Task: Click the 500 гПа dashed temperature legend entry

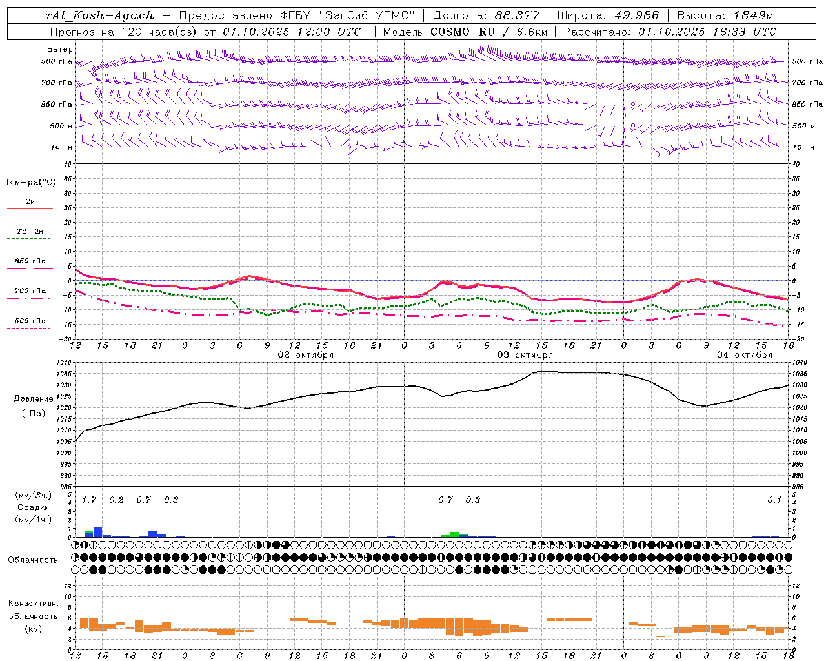Action: coord(30,323)
